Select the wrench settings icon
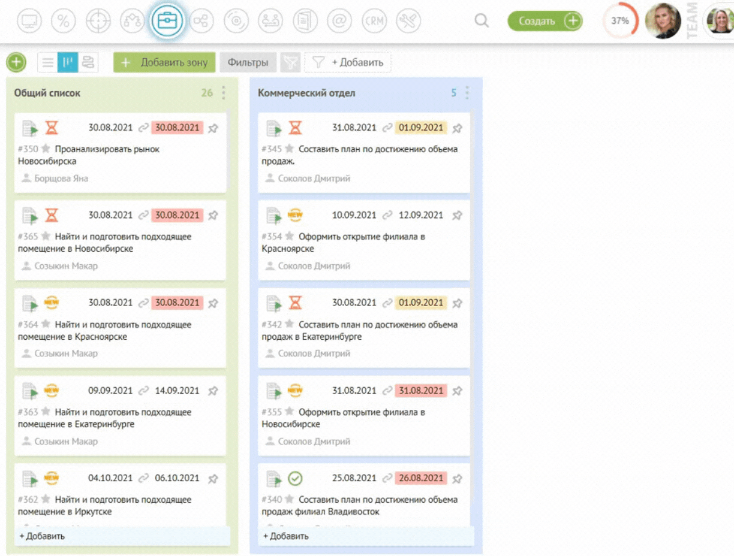This screenshot has height=556, width=734. coord(408,20)
